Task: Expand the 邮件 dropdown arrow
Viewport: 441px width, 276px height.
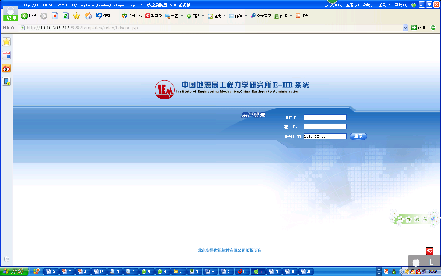Action: pos(246,16)
